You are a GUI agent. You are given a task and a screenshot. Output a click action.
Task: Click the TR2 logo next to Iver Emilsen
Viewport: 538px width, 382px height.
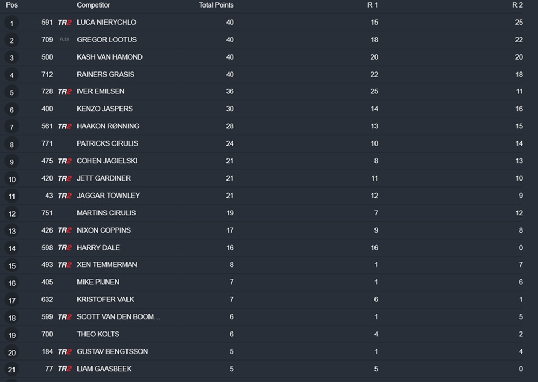click(65, 92)
